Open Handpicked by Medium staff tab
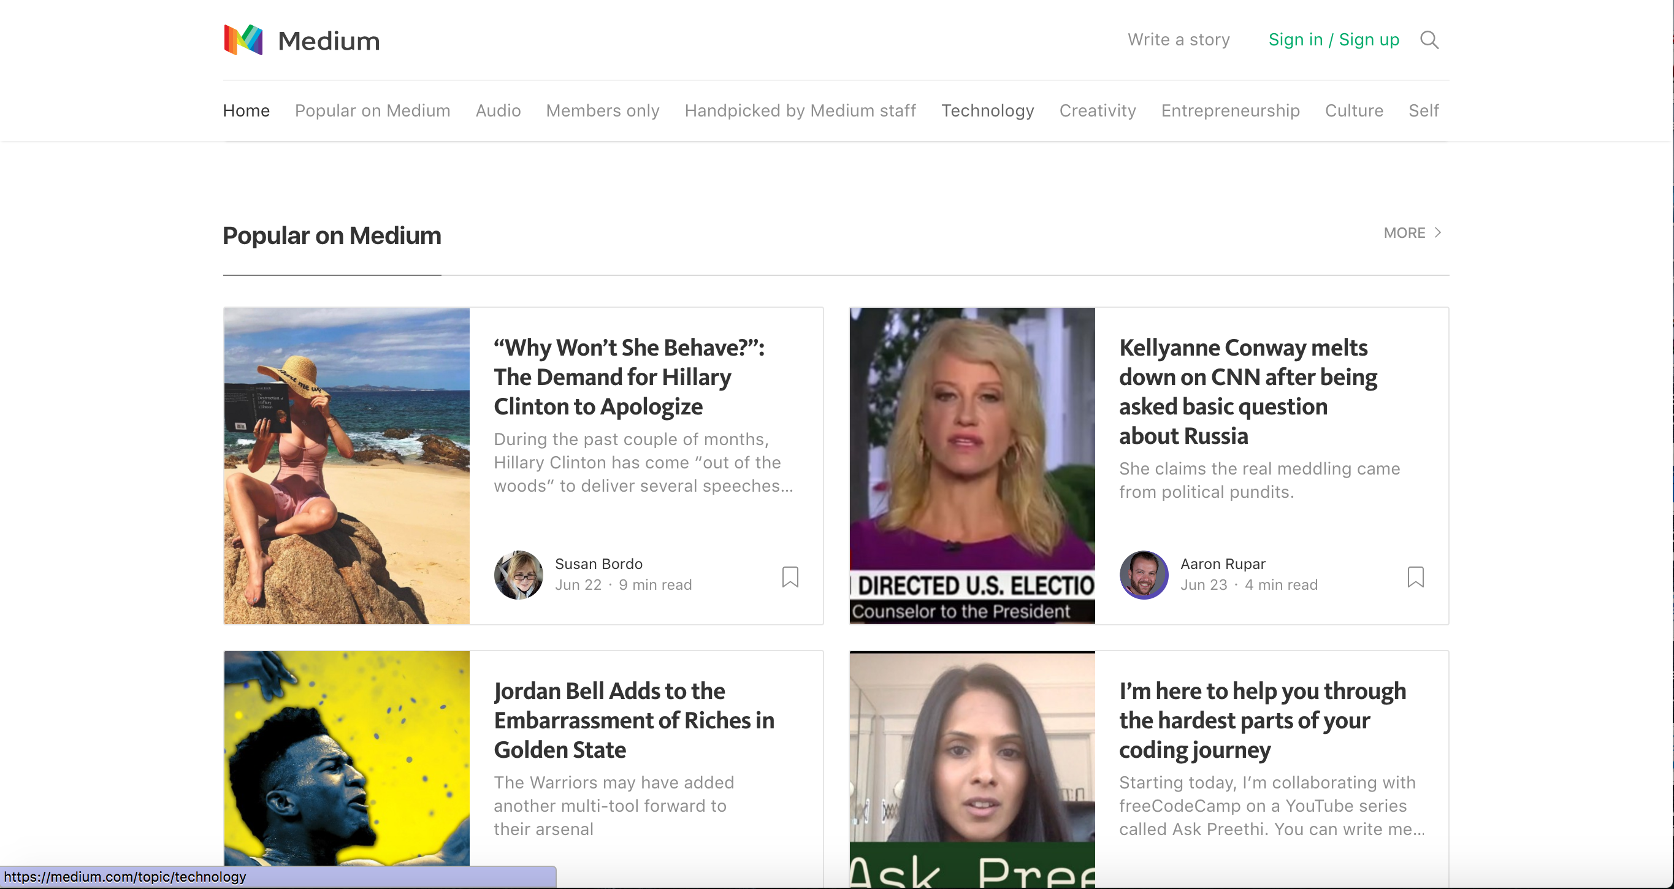 (x=800, y=110)
